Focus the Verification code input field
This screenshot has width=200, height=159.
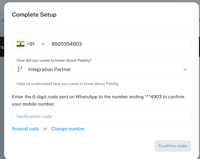tap(102, 116)
